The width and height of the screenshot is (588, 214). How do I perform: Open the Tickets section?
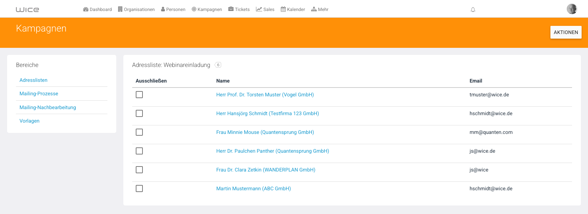[x=239, y=10]
